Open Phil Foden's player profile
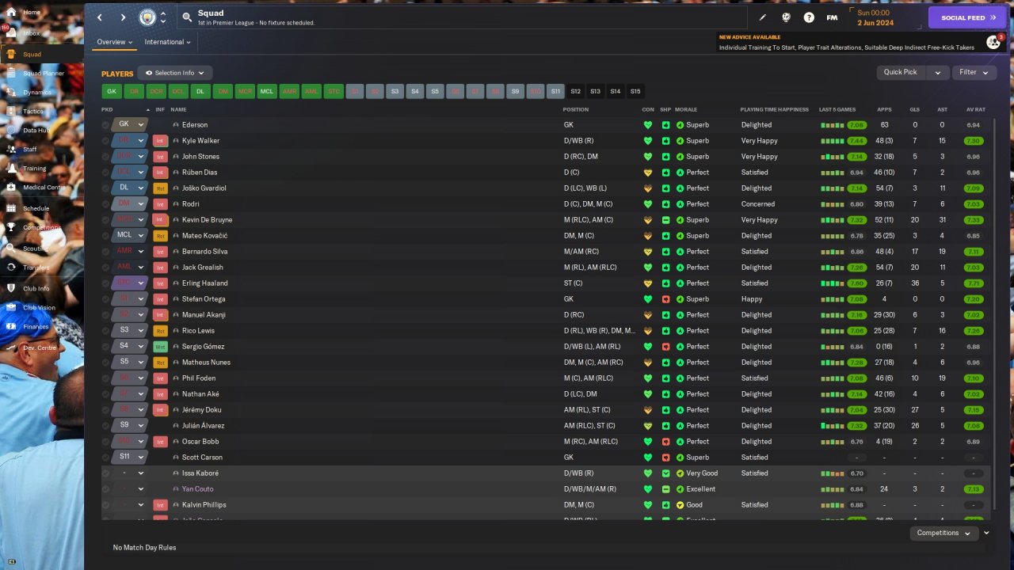 click(199, 378)
